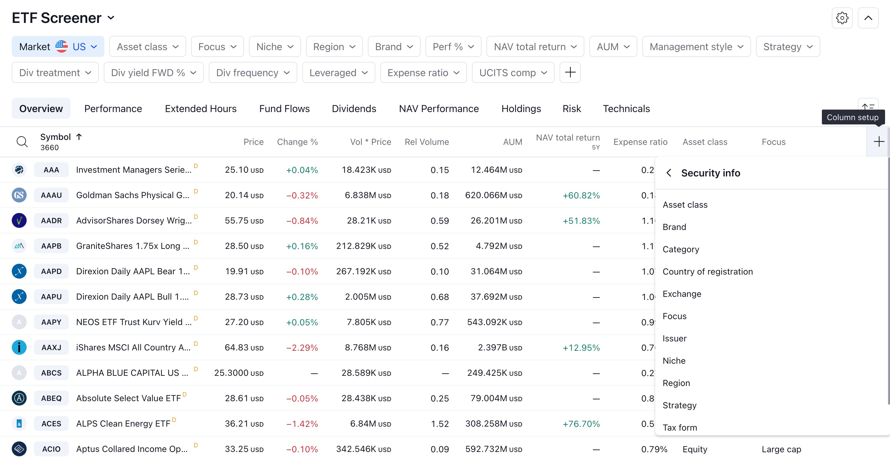
Task: Click the symbol search magnifier icon
Action: [x=22, y=141]
